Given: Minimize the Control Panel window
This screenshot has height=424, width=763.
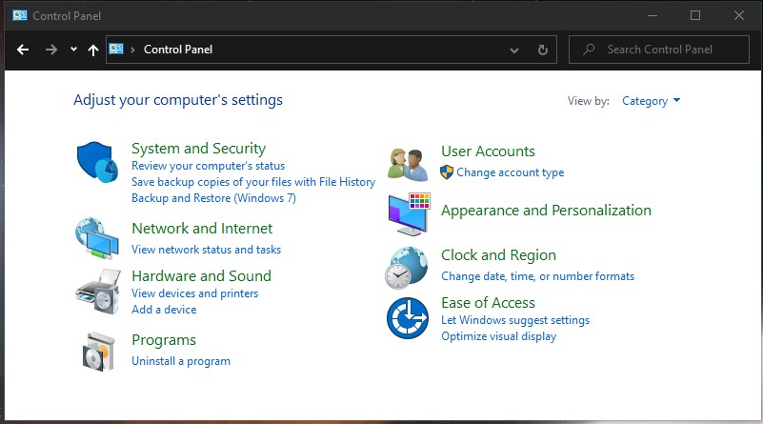Looking at the screenshot, I should point(653,15).
